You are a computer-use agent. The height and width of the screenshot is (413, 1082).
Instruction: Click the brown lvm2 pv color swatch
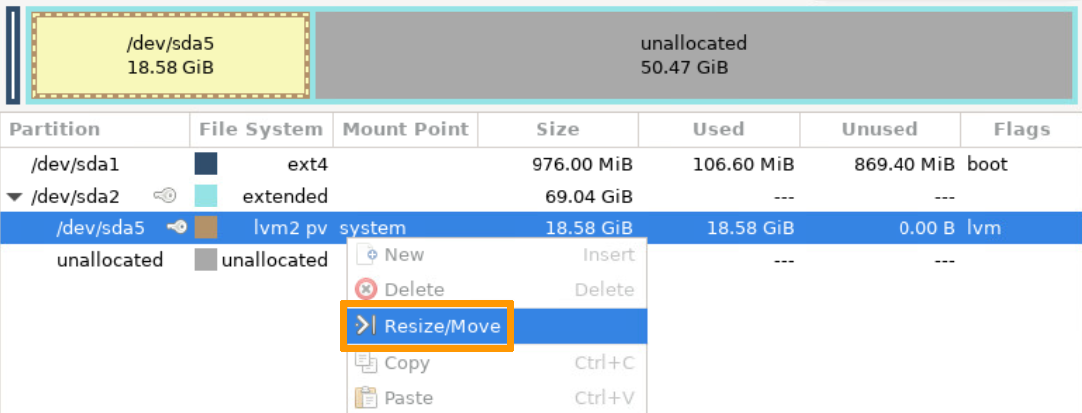[x=206, y=228]
